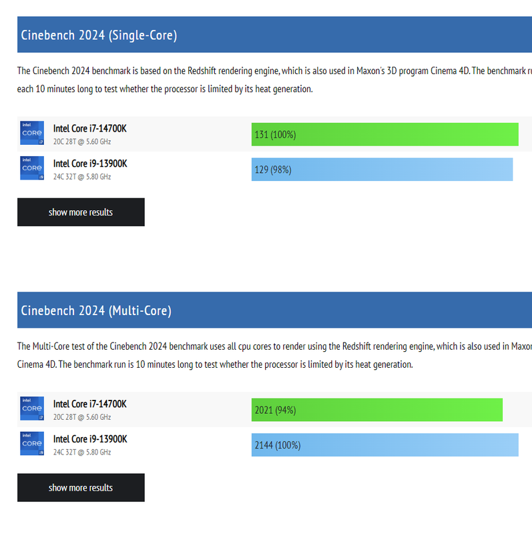Show more results under Multi-Core benchmark
Viewport: 532px width, 534px height.
pos(81,488)
